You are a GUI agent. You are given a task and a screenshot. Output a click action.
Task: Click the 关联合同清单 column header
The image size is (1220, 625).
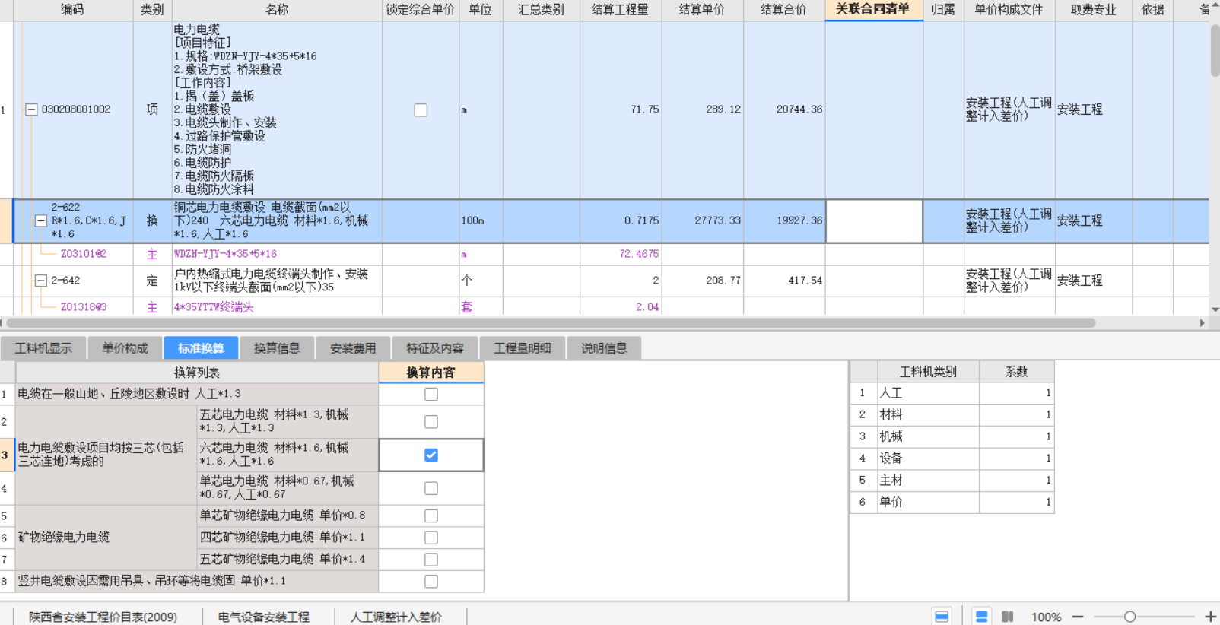coord(874,10)
